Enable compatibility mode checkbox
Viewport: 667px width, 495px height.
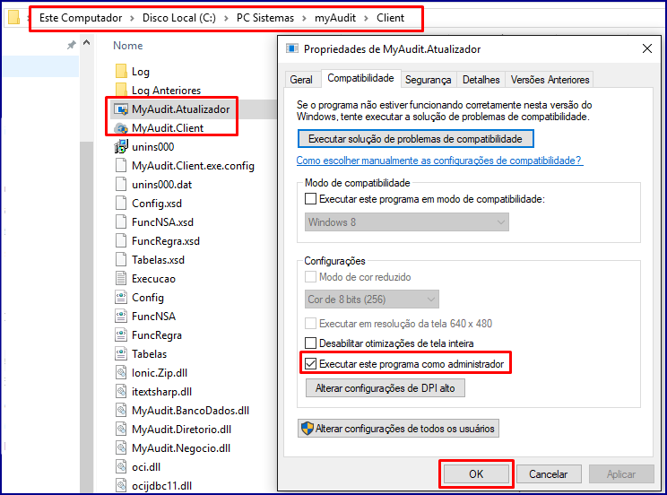[x=310, y=199]
